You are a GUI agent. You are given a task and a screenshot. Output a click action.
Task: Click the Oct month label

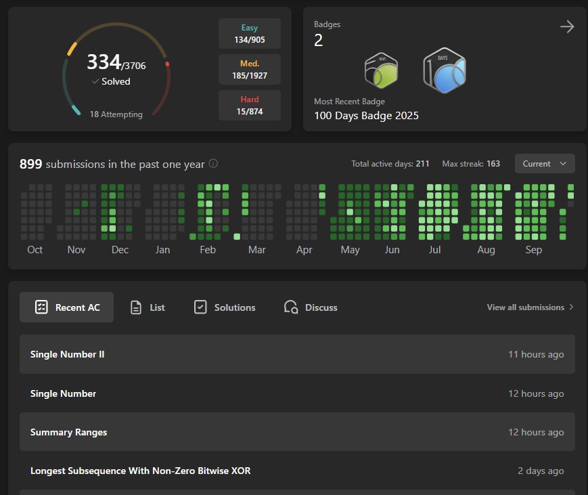pyautogui.click(x=35, y=250)
